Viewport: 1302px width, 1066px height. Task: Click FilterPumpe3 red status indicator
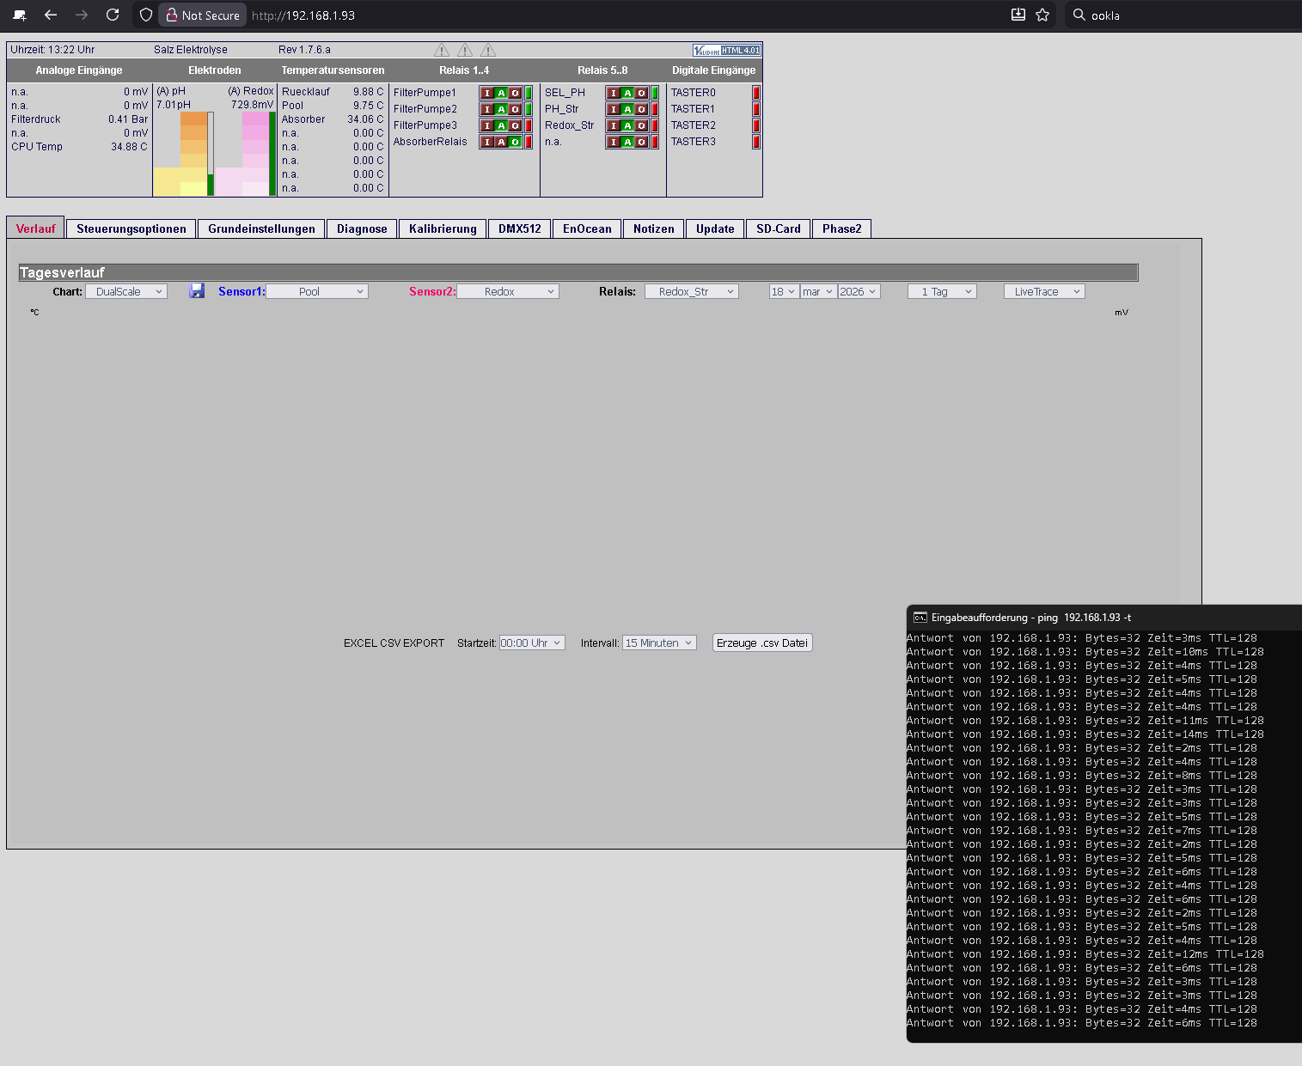coord(529,125)
